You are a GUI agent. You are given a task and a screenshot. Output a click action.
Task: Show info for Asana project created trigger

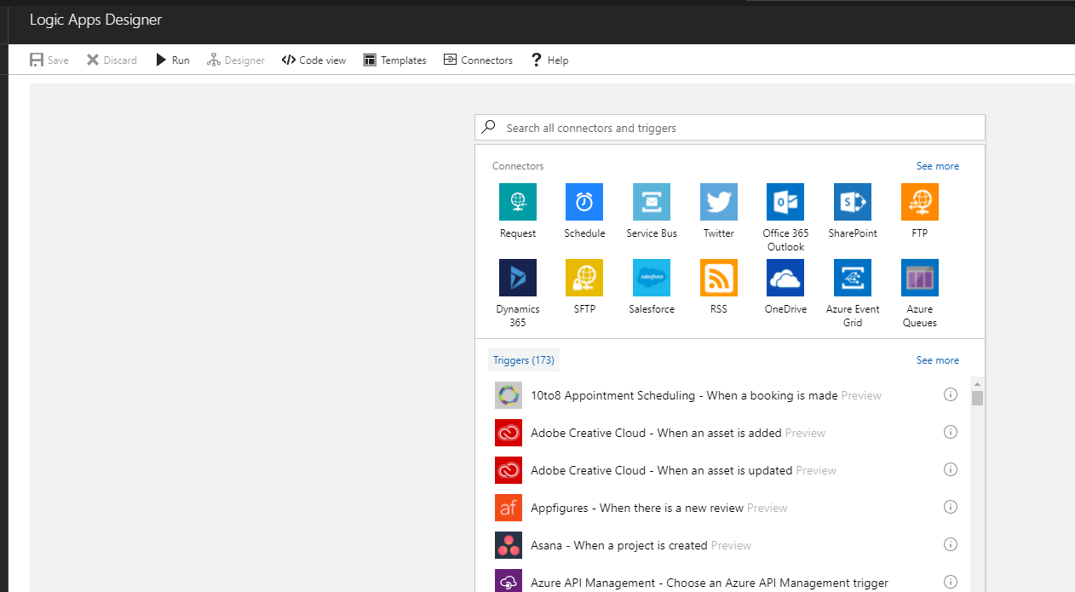[x=951, y=544]
